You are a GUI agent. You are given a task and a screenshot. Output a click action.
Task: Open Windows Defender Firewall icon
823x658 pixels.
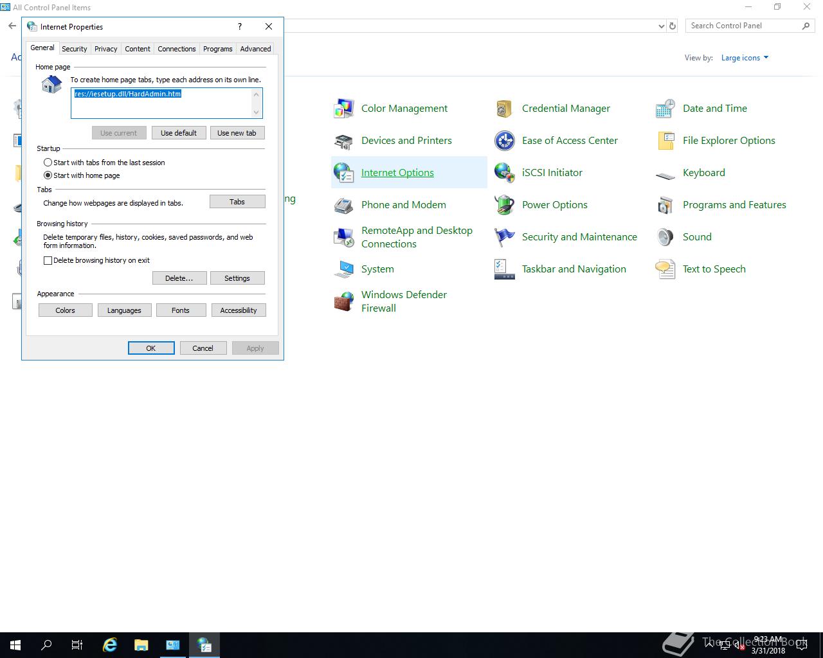click(x=344, y=301)
